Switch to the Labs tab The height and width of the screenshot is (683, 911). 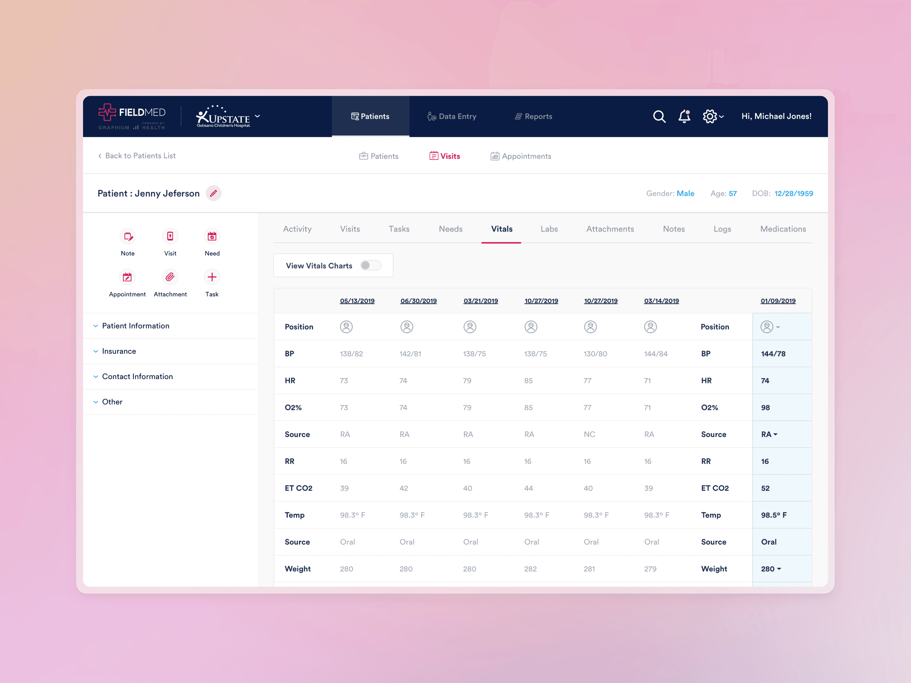(549, 229)
